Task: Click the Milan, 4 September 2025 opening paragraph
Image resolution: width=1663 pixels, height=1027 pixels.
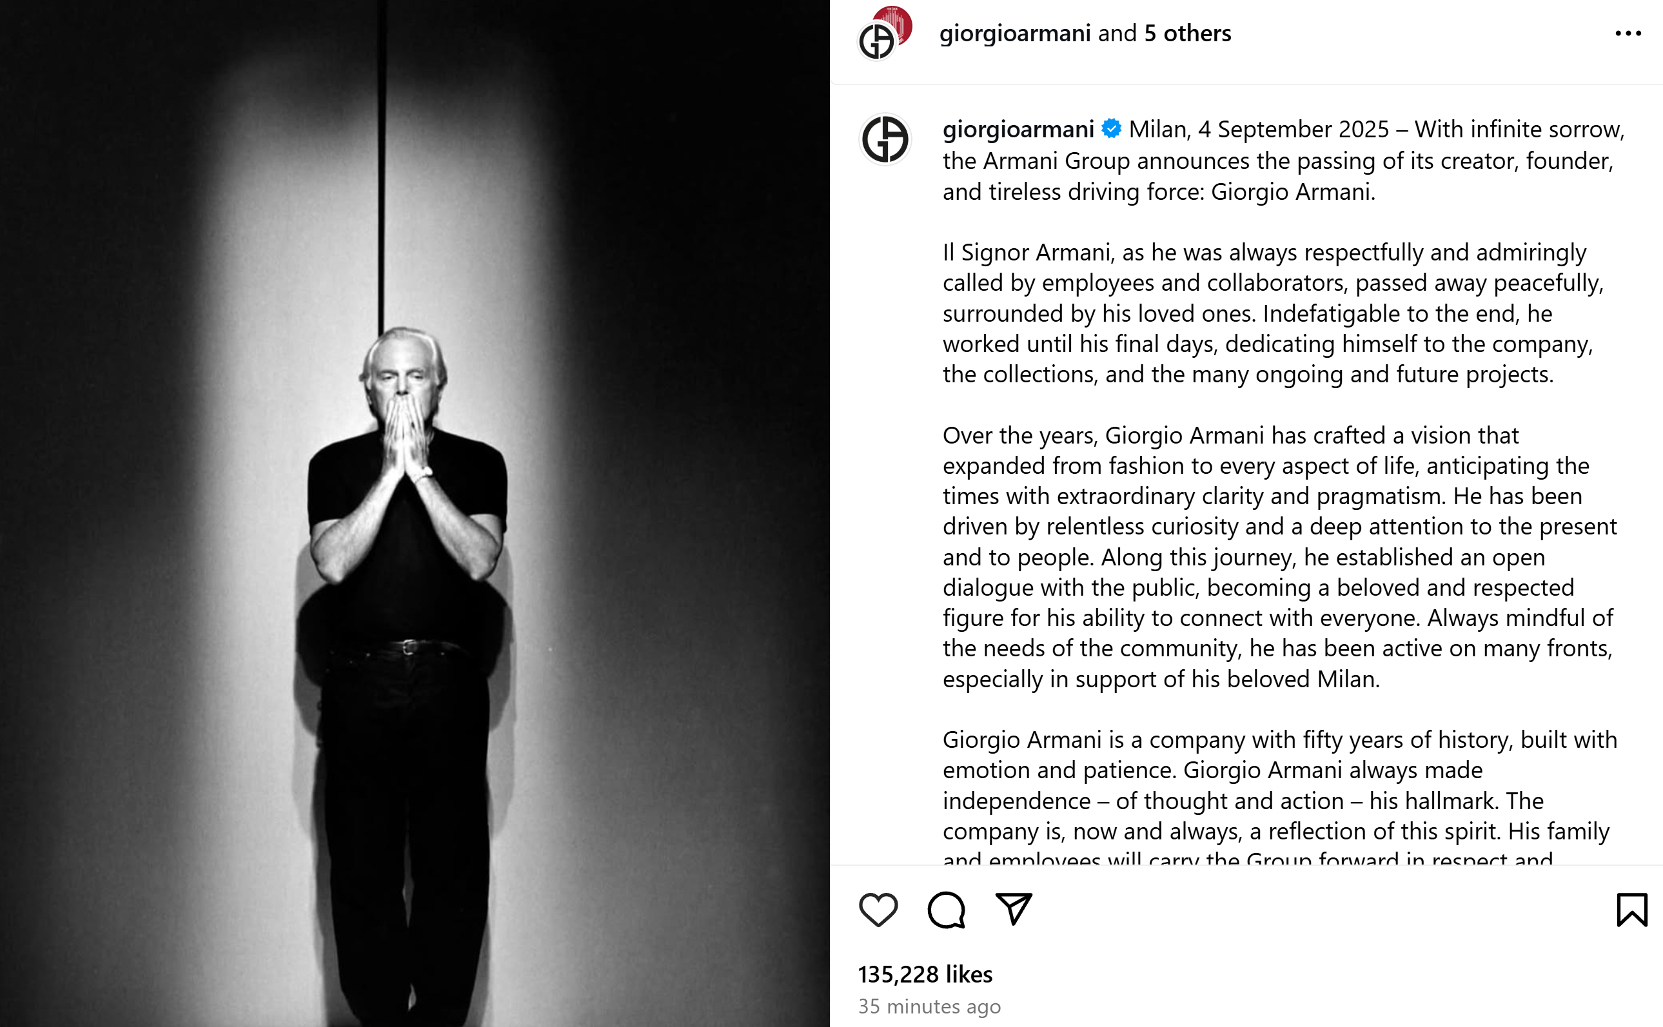Action: click(1283, 161)
